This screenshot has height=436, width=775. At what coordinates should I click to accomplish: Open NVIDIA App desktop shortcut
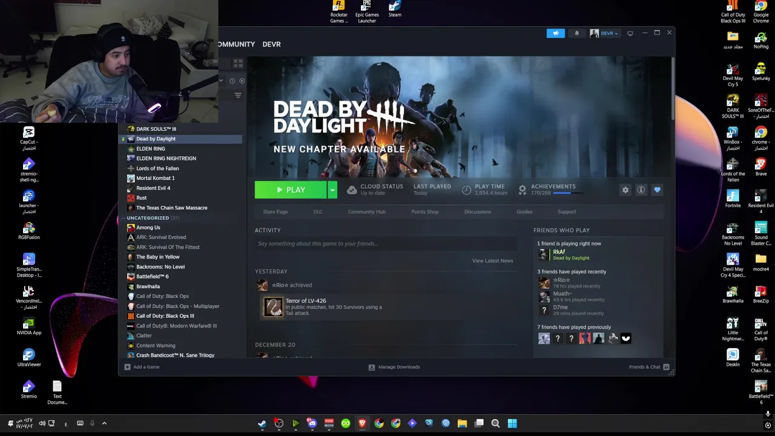point(28,326)
